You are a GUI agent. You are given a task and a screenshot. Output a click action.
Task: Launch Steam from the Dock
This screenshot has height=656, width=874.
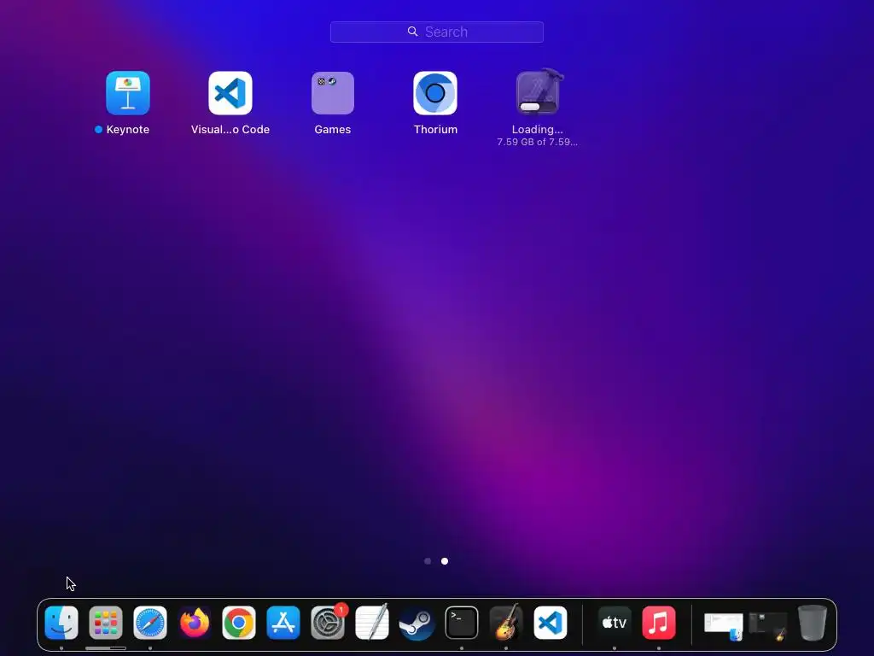pyautogui.click(x=417, y=623)
